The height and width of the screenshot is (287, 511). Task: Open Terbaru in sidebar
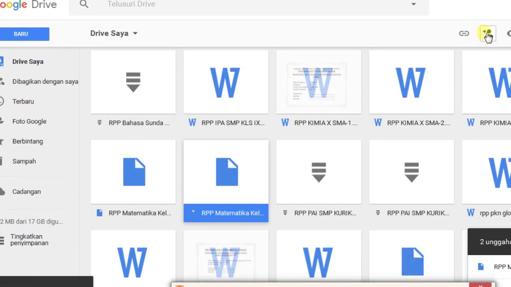(x=23, y=101)
